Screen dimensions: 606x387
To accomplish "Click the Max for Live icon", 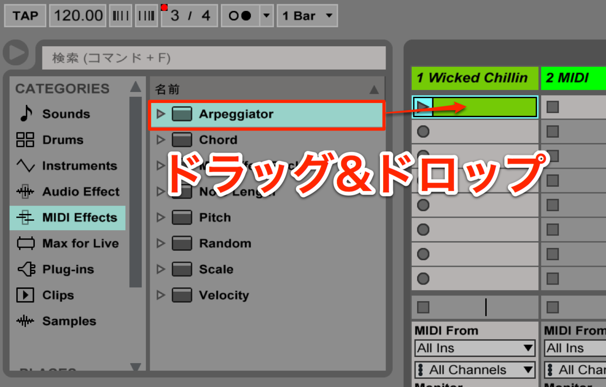I will [x=26, y=244].
